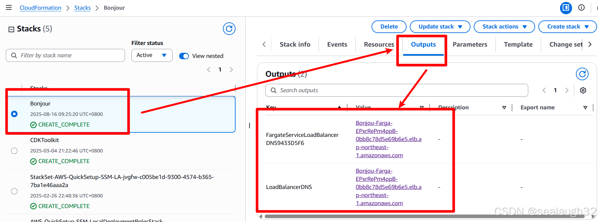Switch to the Change sets tab
This screenshot has width=598, height=222.
(x=566, y=45)
